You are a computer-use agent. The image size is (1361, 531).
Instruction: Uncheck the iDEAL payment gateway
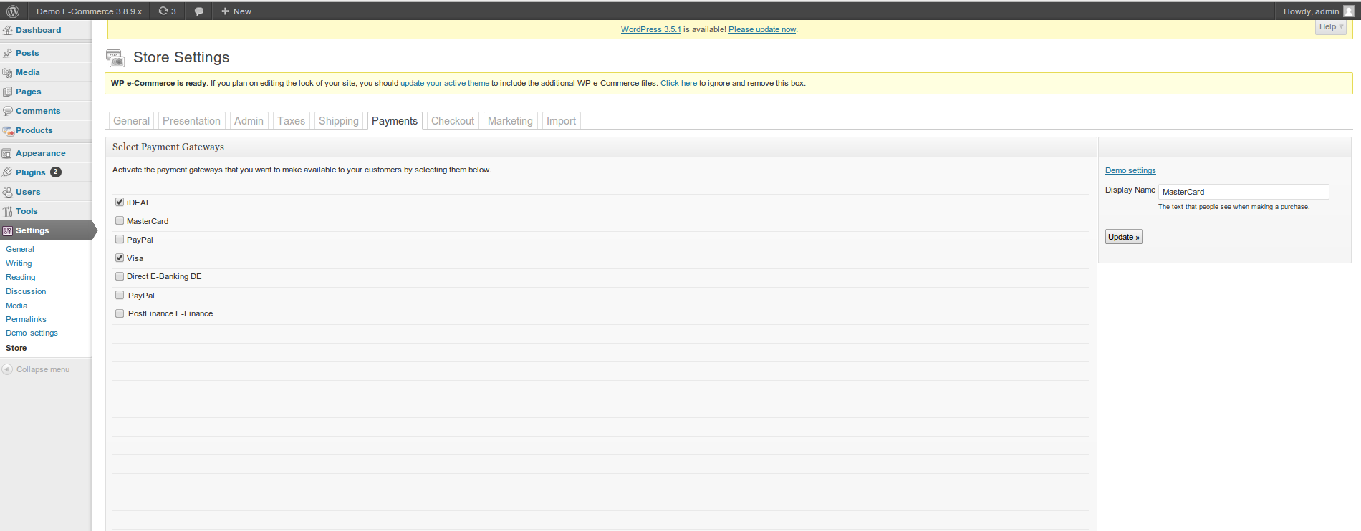(120, 203)
